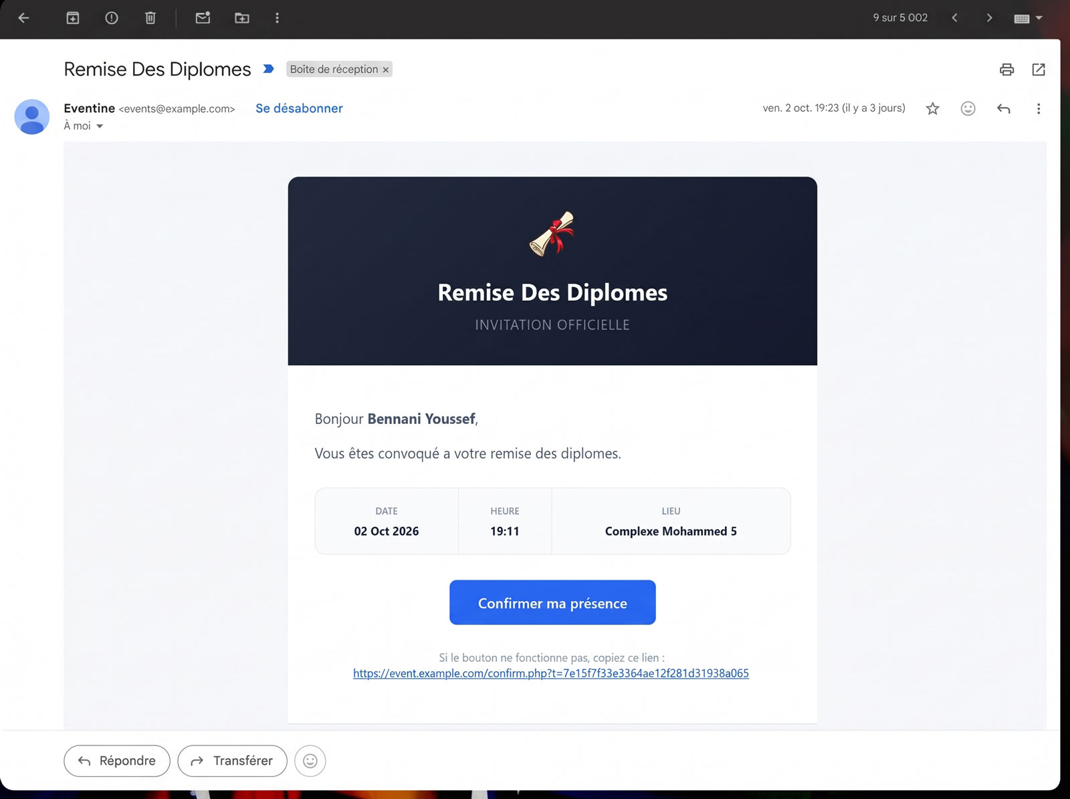Star the Eventine message

pyautogui.click(x=932, y=108)
